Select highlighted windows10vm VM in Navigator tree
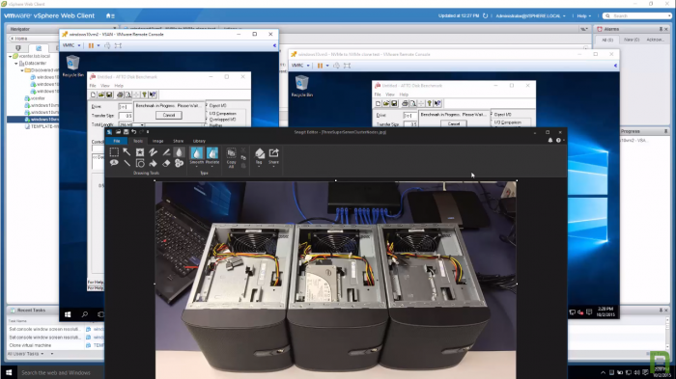The height and width of the screenshot is (379, 676). coord(33,120)
